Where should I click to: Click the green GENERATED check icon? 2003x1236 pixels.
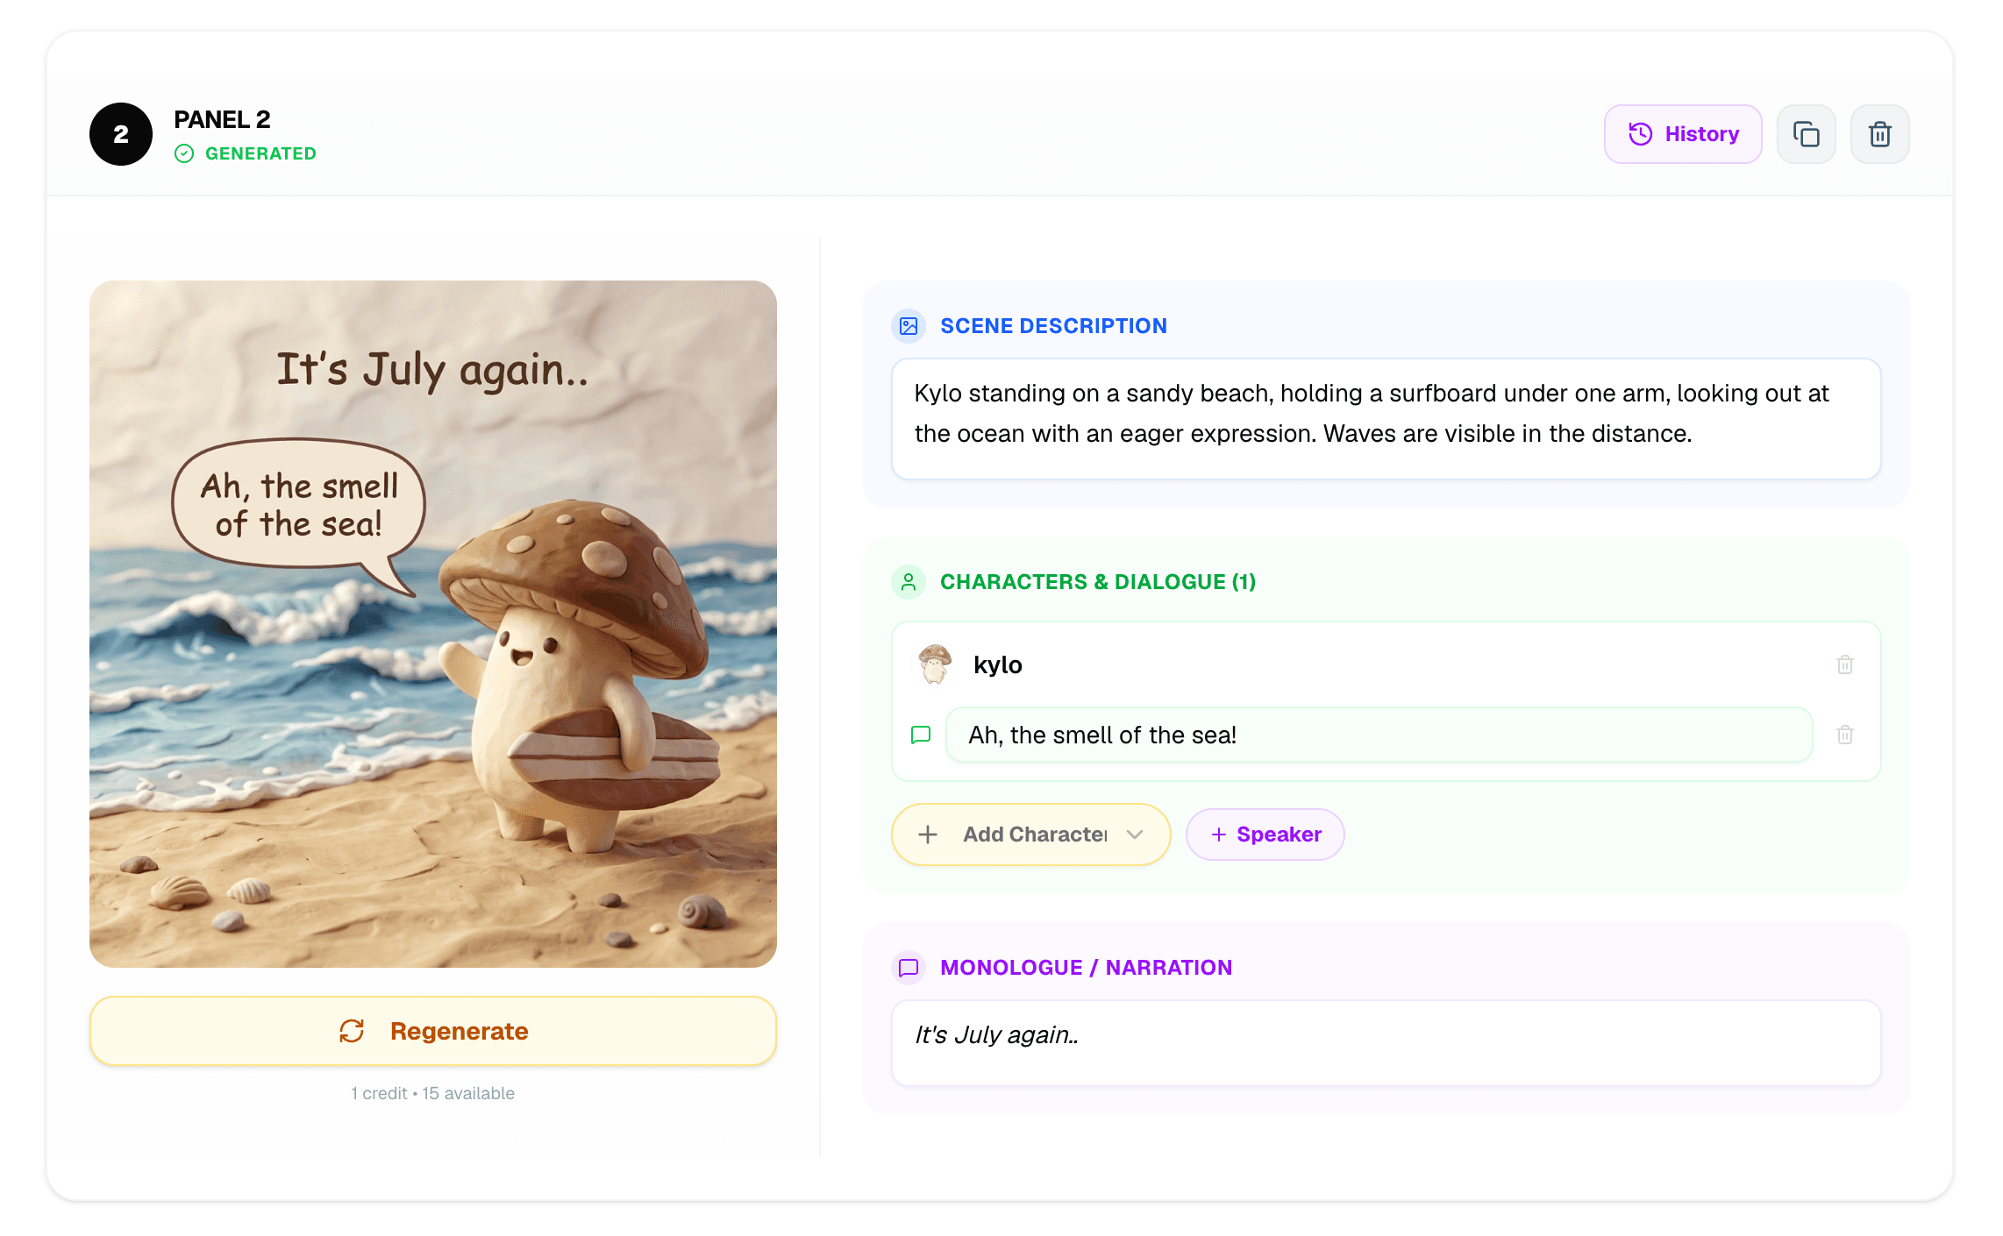pos(184,153)
